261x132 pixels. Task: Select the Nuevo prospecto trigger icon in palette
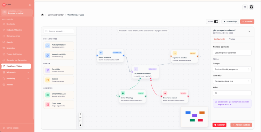(x=48, y=46)
